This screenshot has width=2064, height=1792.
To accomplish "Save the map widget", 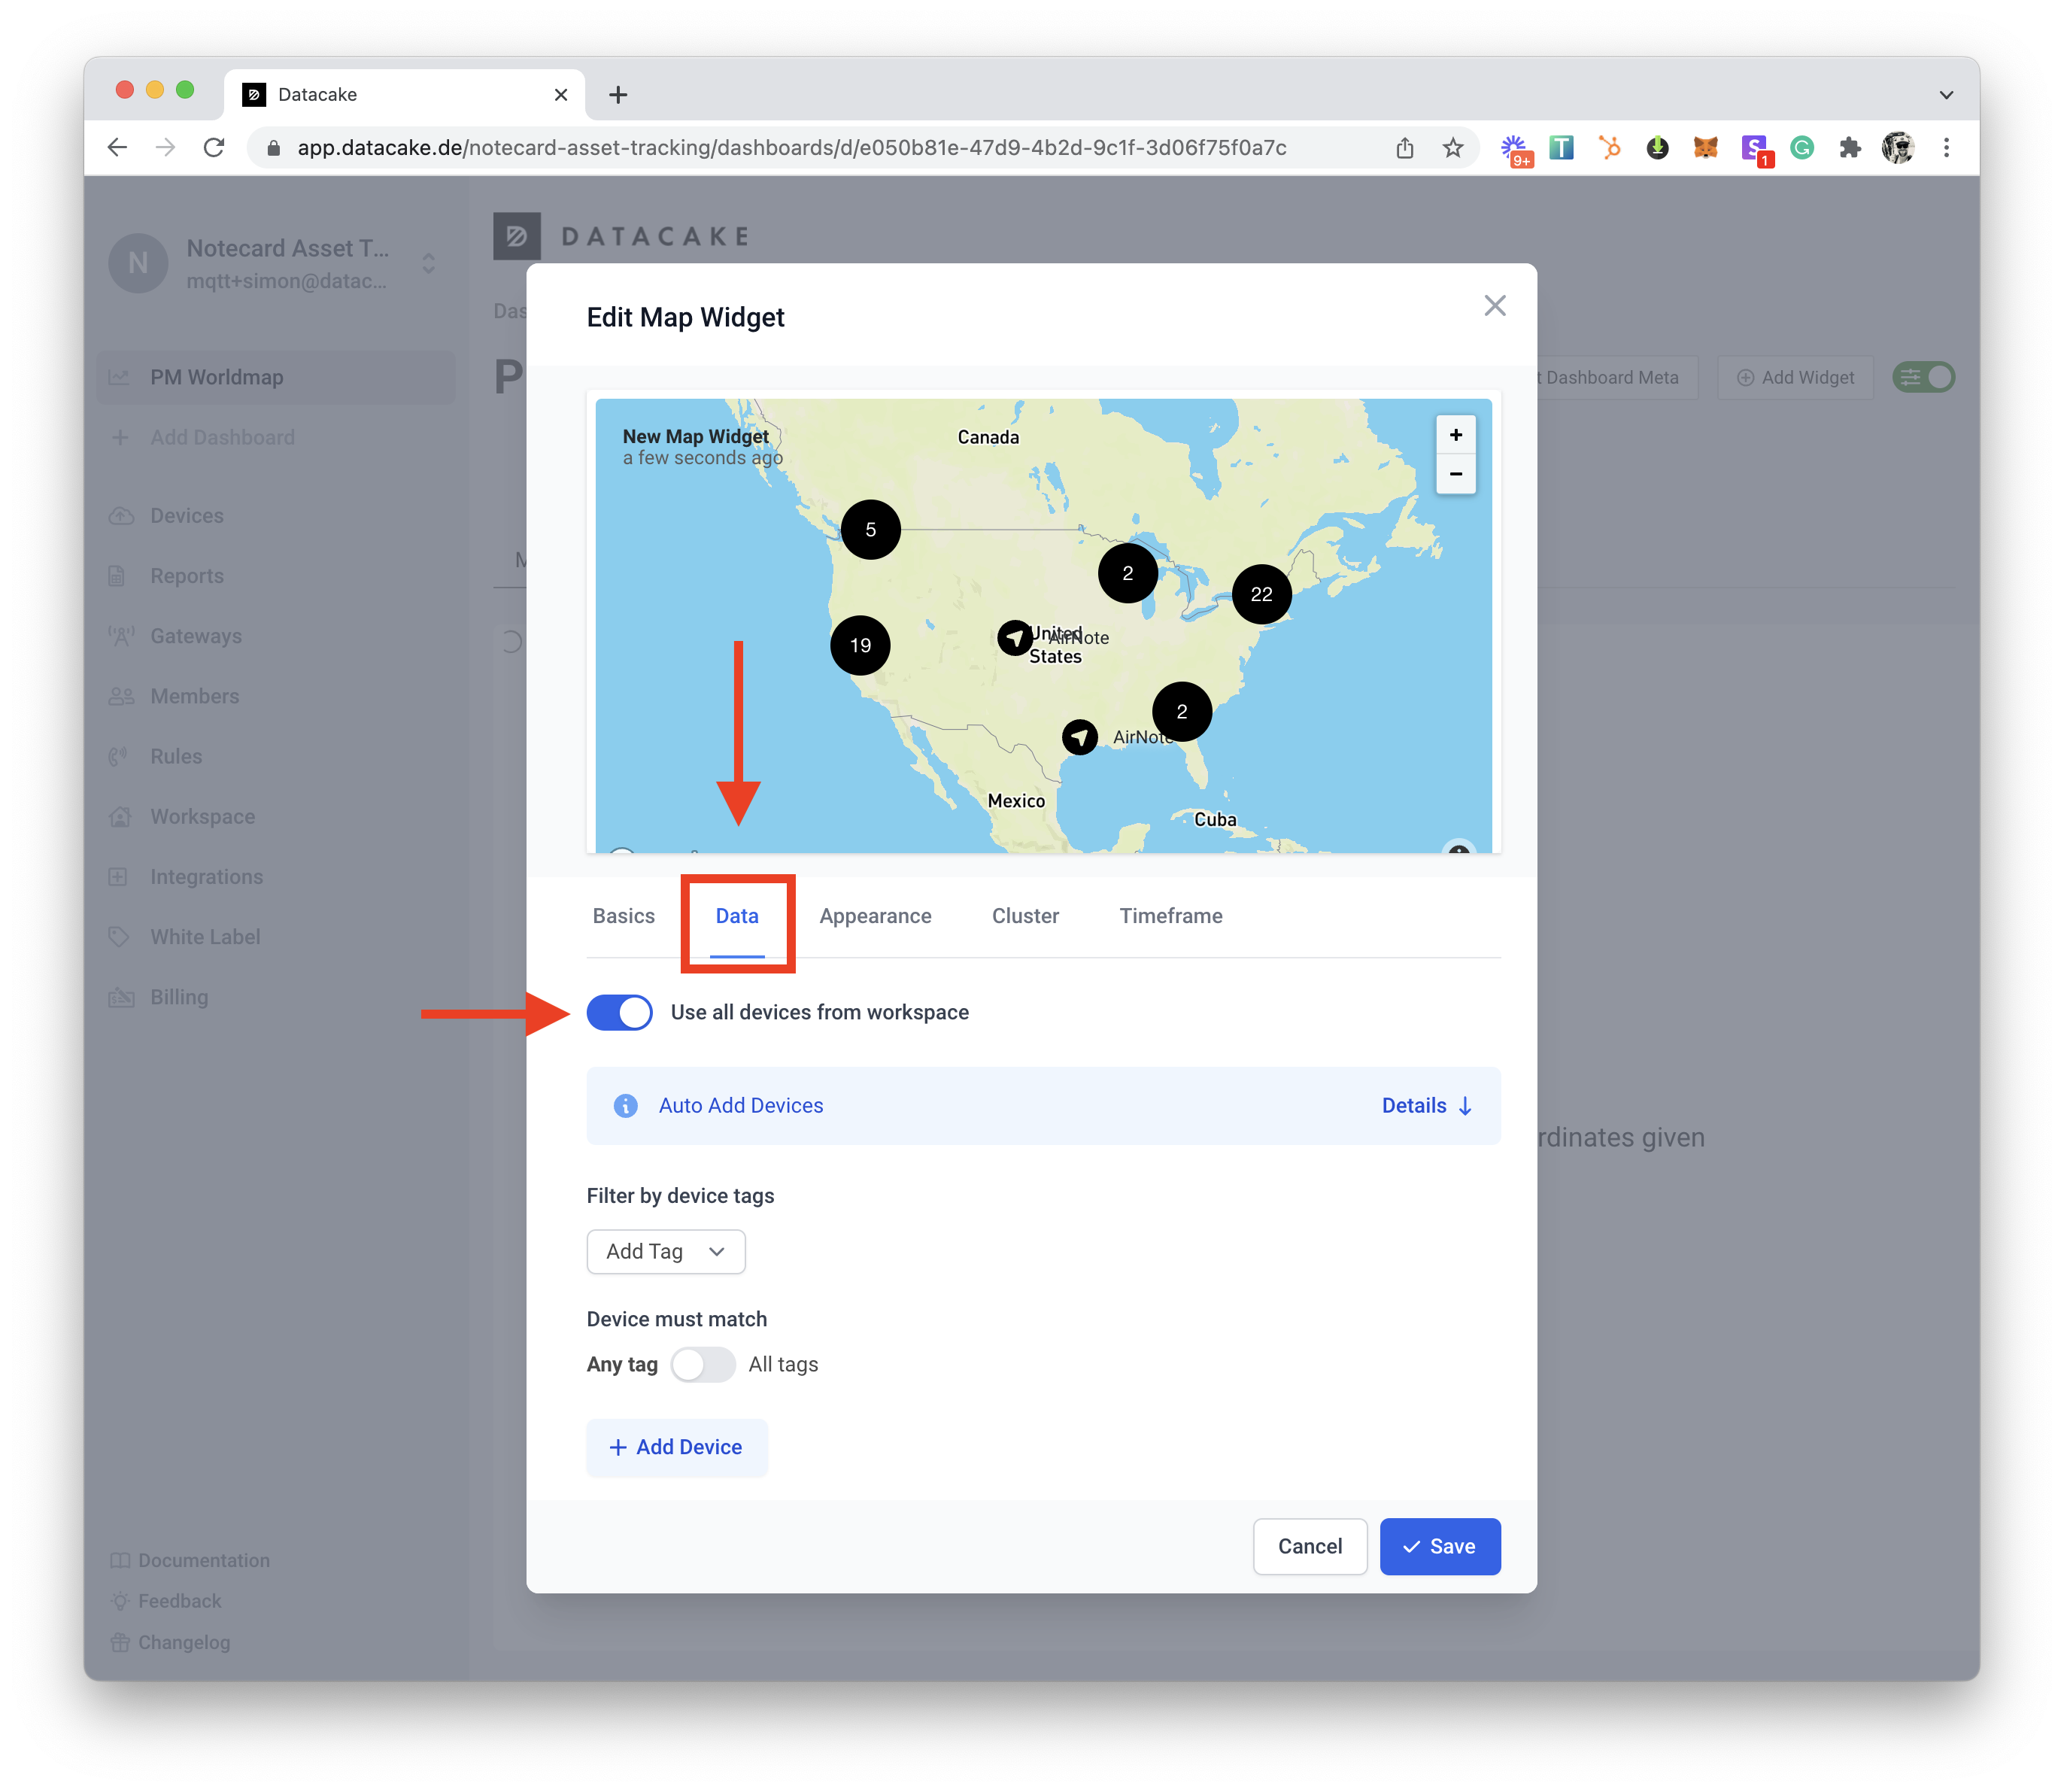I will (1439, 1547).
